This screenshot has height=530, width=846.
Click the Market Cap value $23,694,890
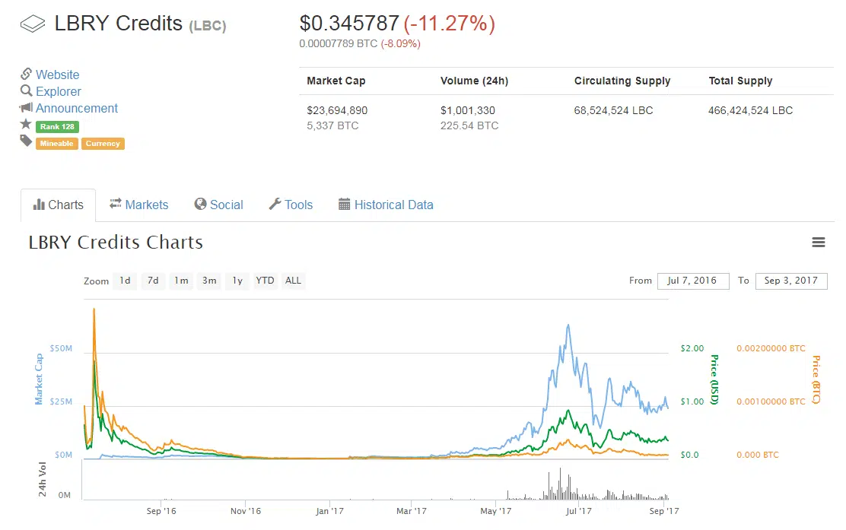tap(337, 110)
